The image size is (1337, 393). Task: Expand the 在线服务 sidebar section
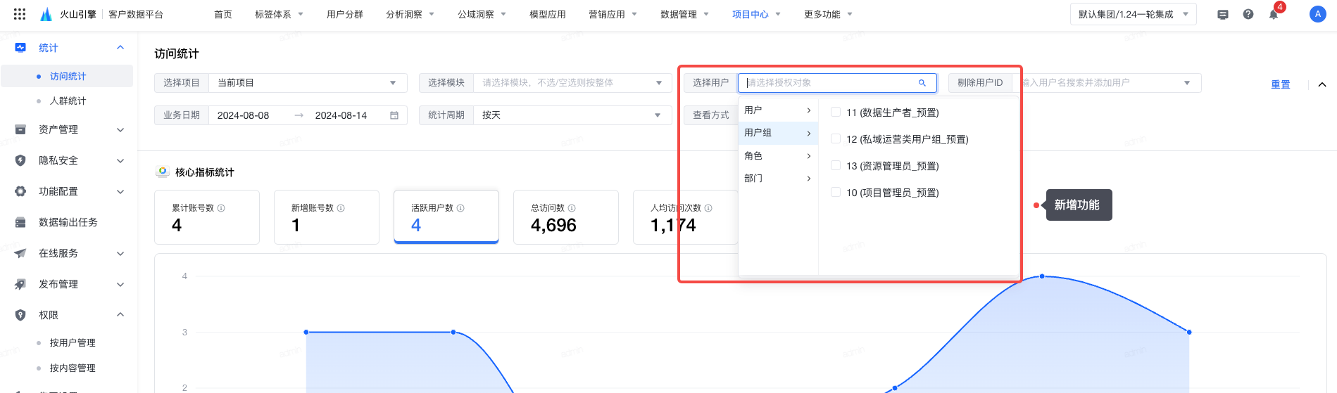coord(120,253)
